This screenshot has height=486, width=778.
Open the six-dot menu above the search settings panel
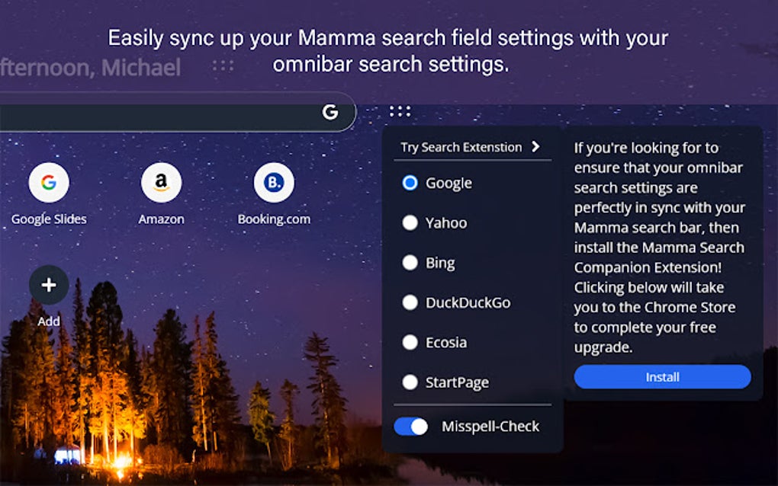[x=400, y=111]
